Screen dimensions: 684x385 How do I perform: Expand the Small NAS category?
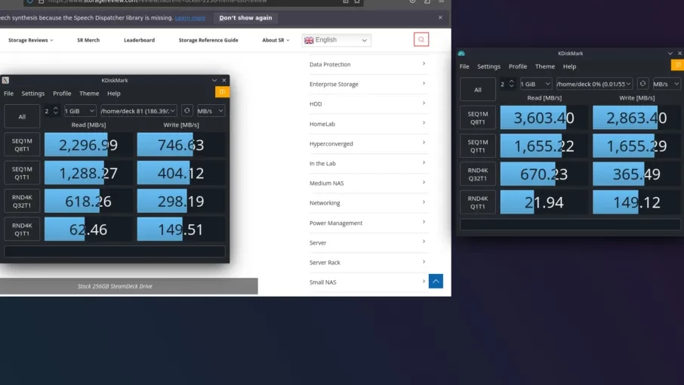pyautogui.click(x=368, y=282)
